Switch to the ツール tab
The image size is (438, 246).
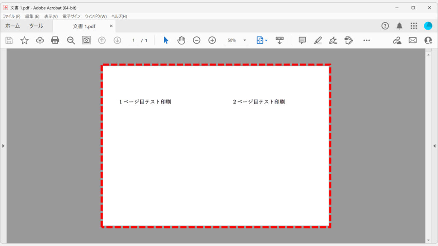pyautogui.click(x=36, y=26)
